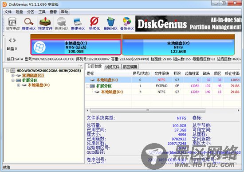Viewport: 244px width, 172px height.
Task: Click the 已用簇数 value 9782932
Action: (179, 139)
